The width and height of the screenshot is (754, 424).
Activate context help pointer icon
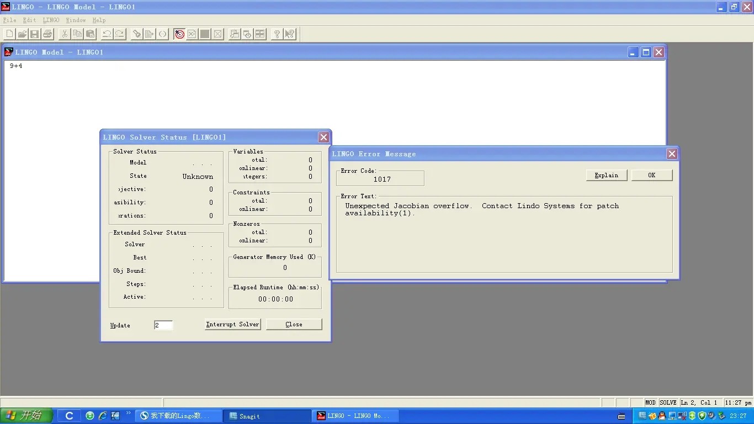point(290,34)
